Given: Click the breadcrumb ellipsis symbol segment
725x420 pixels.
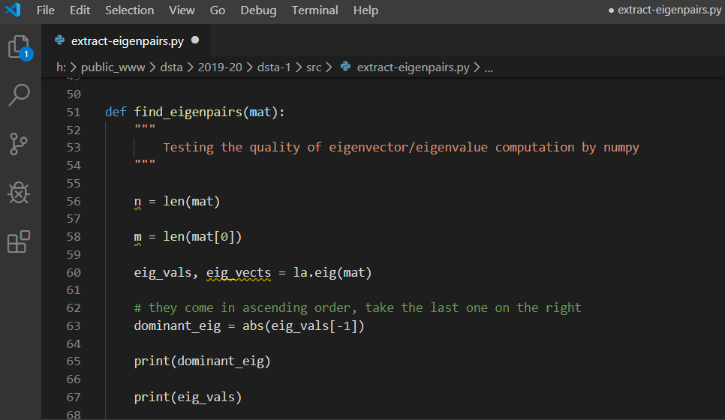Looking at the screenshot, I should pos(489,67).
